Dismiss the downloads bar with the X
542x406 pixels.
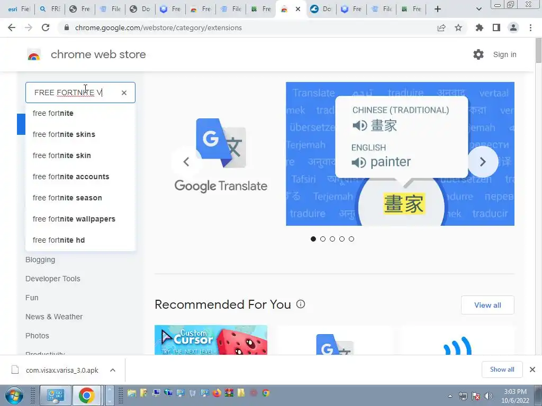coord(532,370)
